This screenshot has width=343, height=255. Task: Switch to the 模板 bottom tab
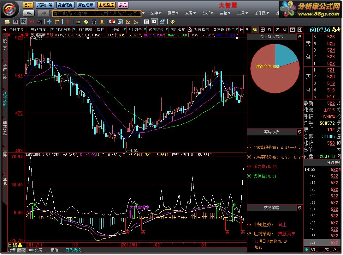tap(21, 250)
